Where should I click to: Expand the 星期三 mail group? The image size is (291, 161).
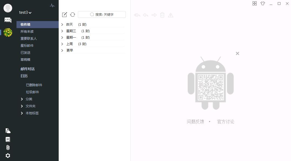(62, 31)
